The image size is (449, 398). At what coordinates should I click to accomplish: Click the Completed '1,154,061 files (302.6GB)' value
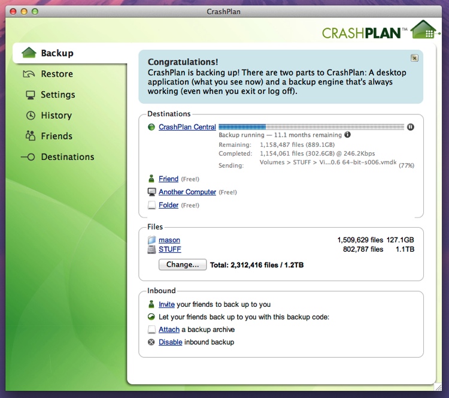click(x=297, y=153)
